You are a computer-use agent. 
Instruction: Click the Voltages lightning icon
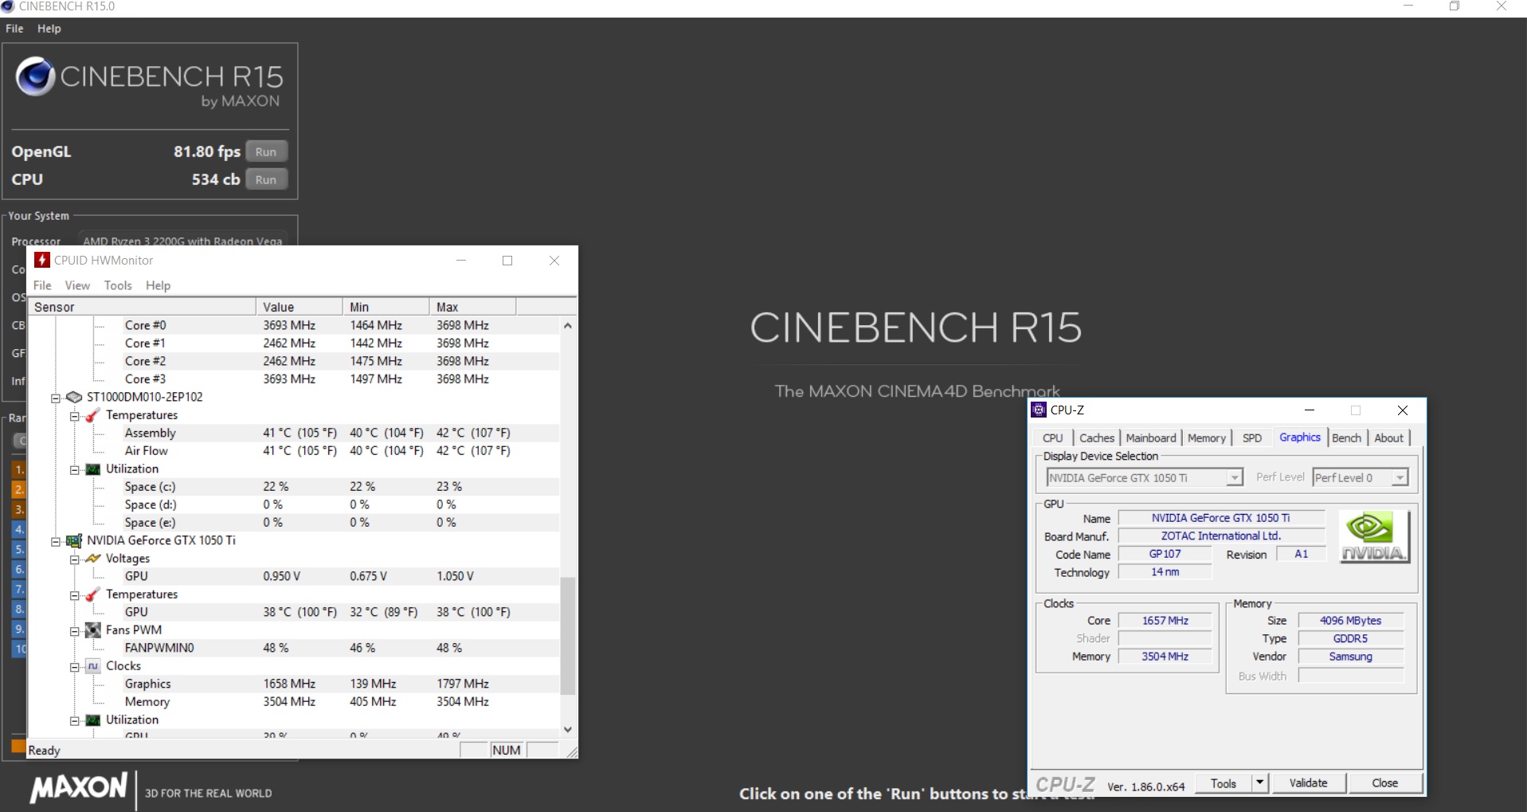click(x=92, y=559)
